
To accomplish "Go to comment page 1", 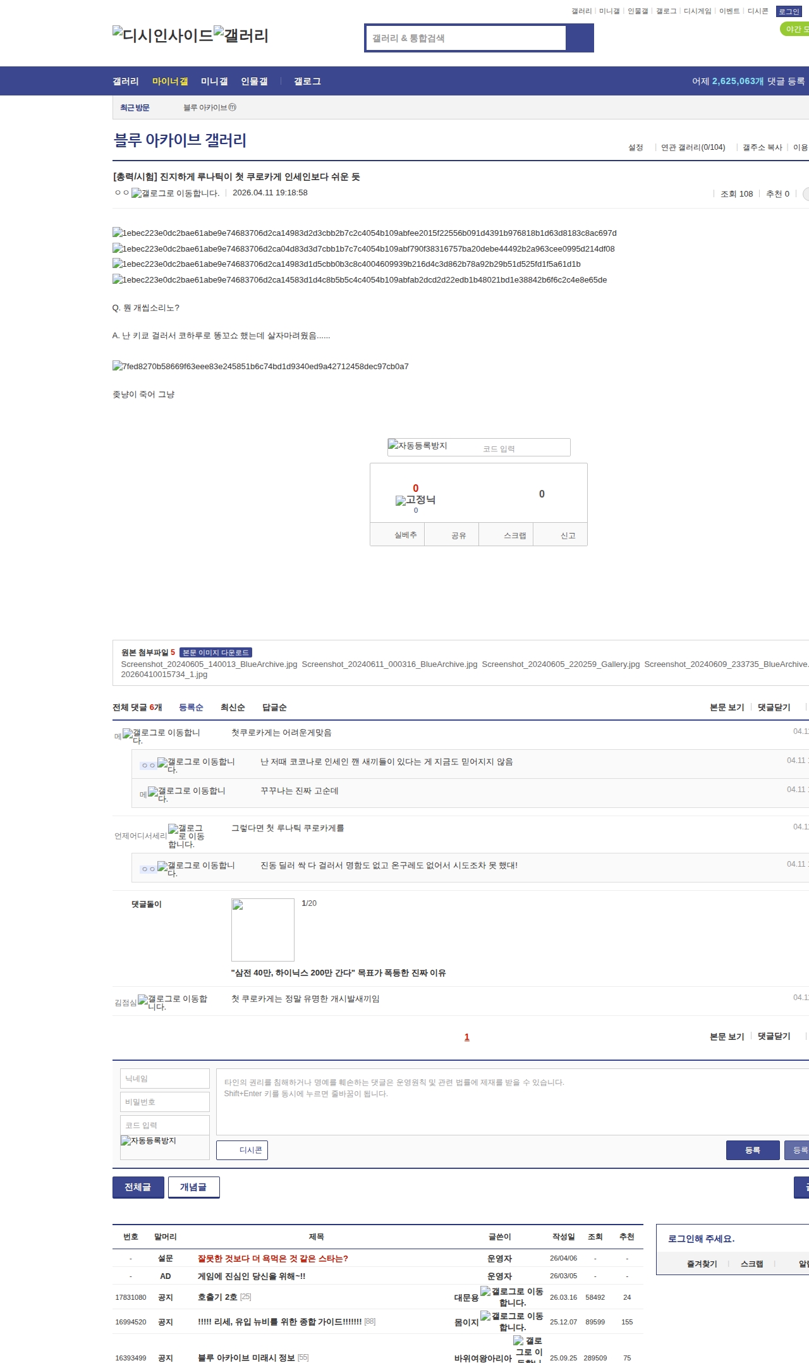I will pyautogui.click(x=467, y=1037).
